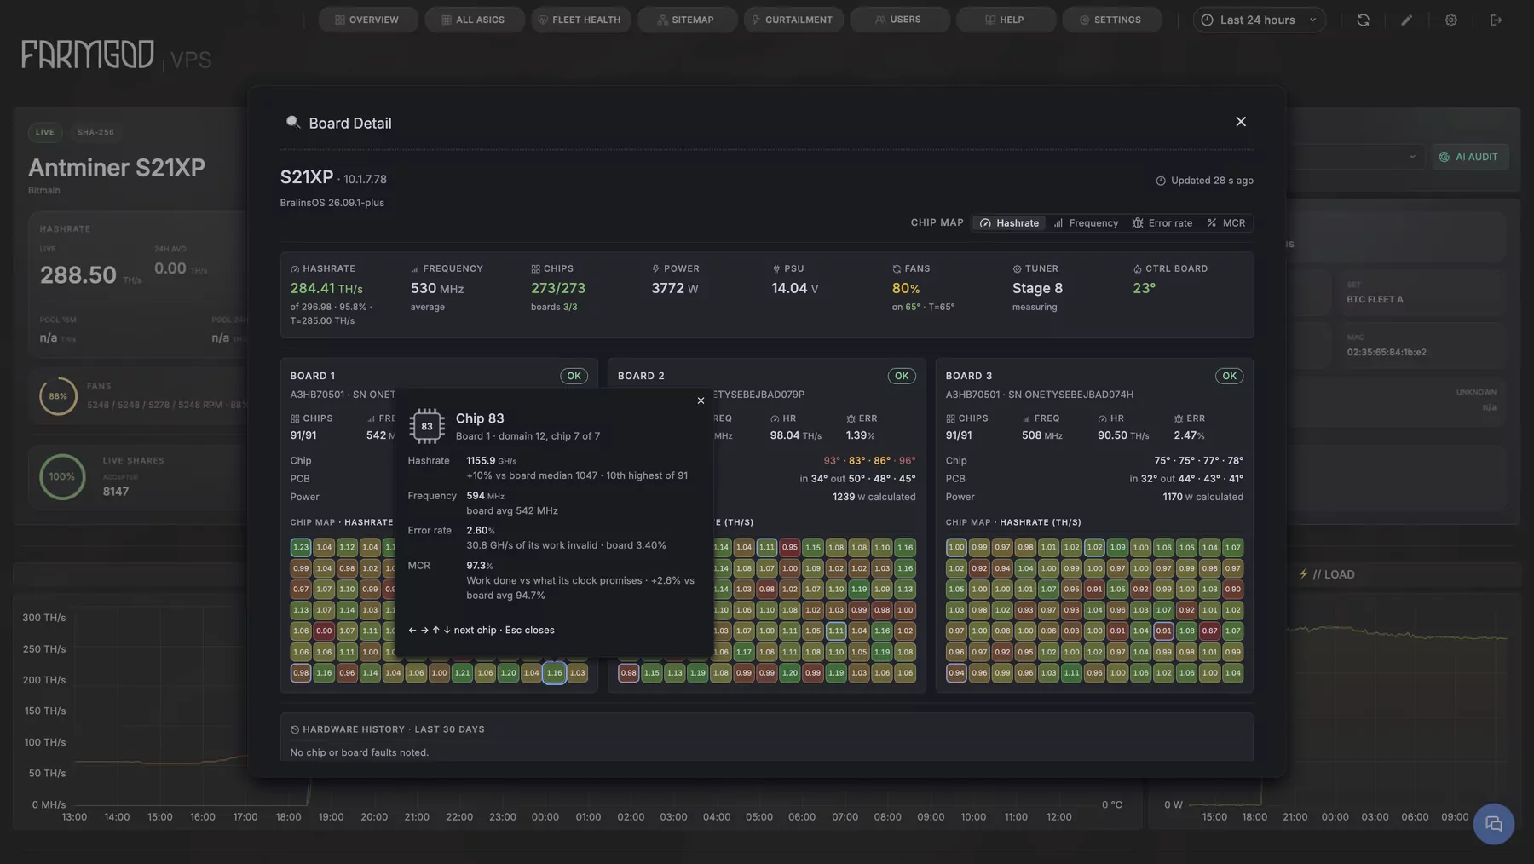Switch chip map to MCR
Image resolution: width=1534 pixels, height=864 pixels.
click(x=1225, y=223)
